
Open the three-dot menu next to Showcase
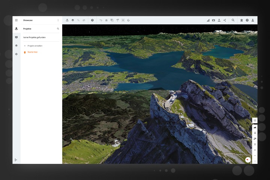pyautogui.click(x=58, y=20)
